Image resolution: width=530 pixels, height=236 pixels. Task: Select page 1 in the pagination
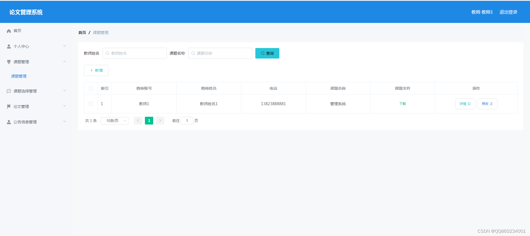[x=149, y=121]
